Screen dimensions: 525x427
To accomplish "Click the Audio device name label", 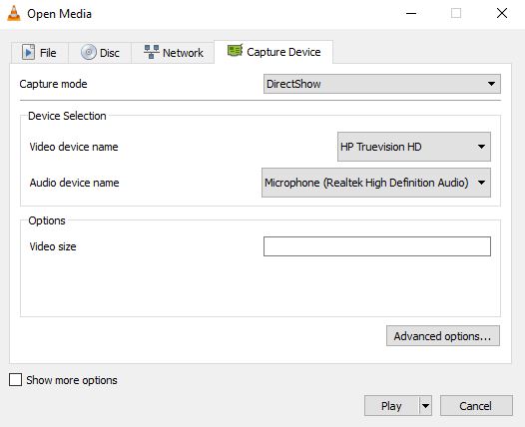I will coord(74,183).
